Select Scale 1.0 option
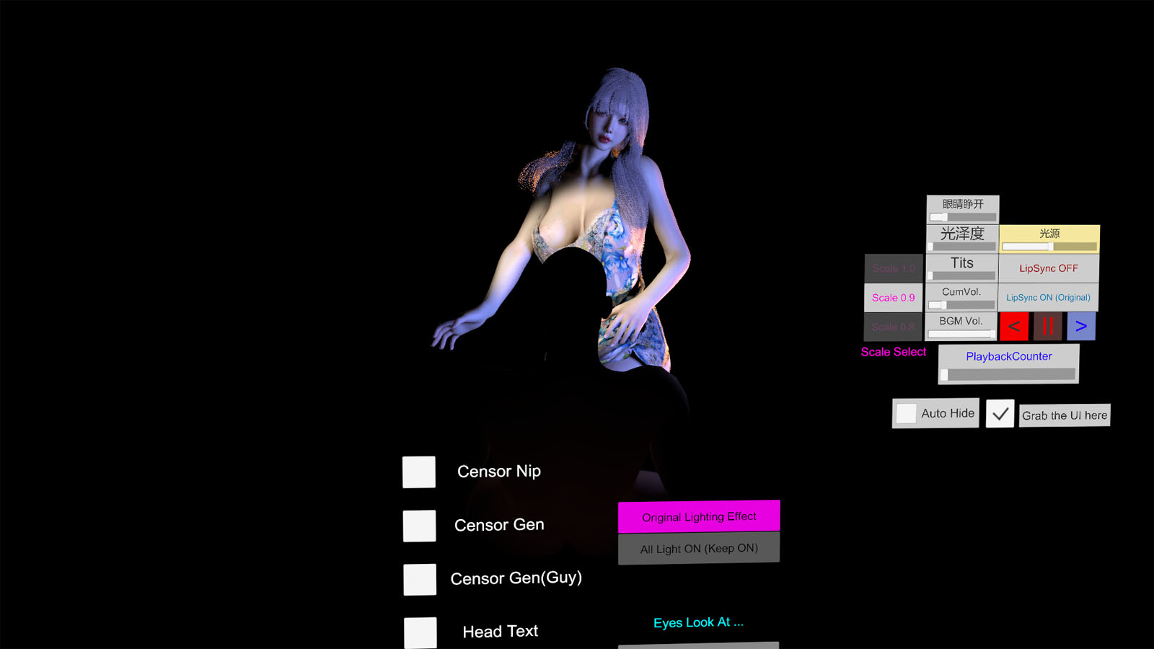 point(893,268)
